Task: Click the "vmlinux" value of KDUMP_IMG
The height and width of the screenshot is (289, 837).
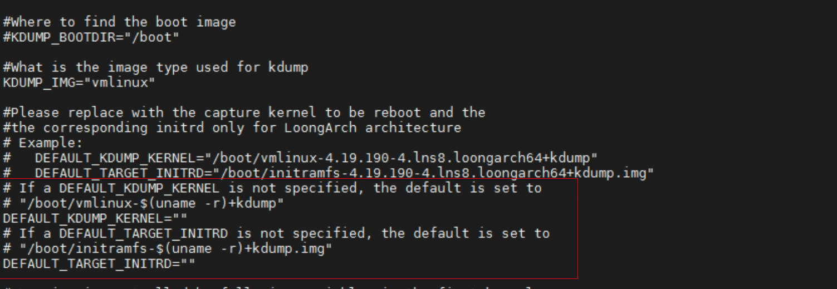Action: [x=119, y=83]
